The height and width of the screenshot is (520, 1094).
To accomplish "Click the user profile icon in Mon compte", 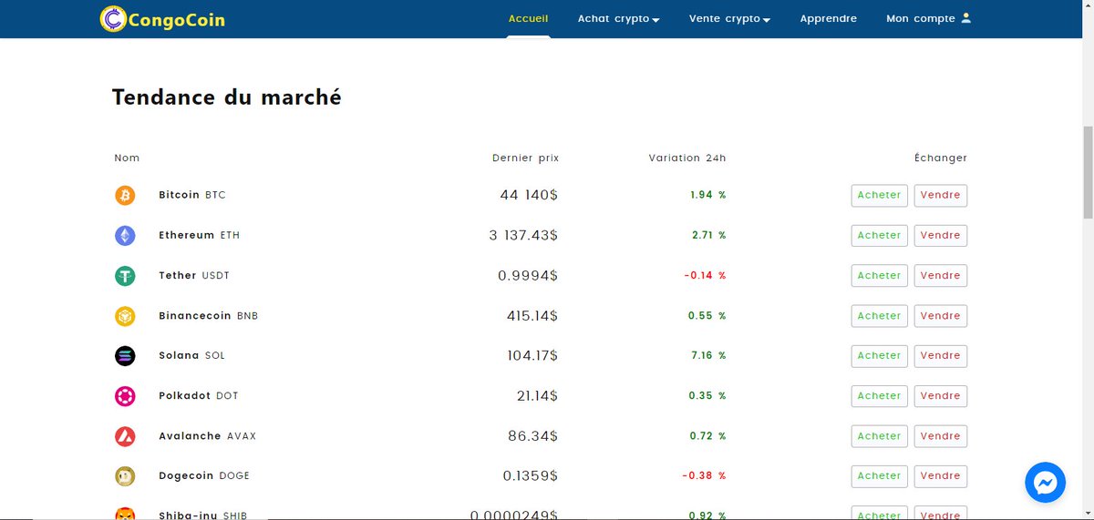I will click(966, 17).
